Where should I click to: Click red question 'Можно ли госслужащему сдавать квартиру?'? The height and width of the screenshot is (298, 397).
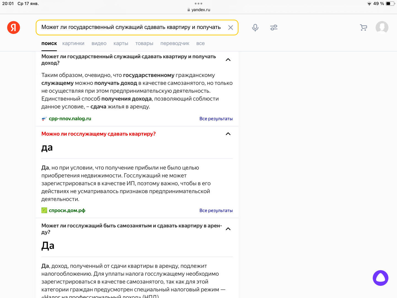pyautogui.click(x=98, y=134)
